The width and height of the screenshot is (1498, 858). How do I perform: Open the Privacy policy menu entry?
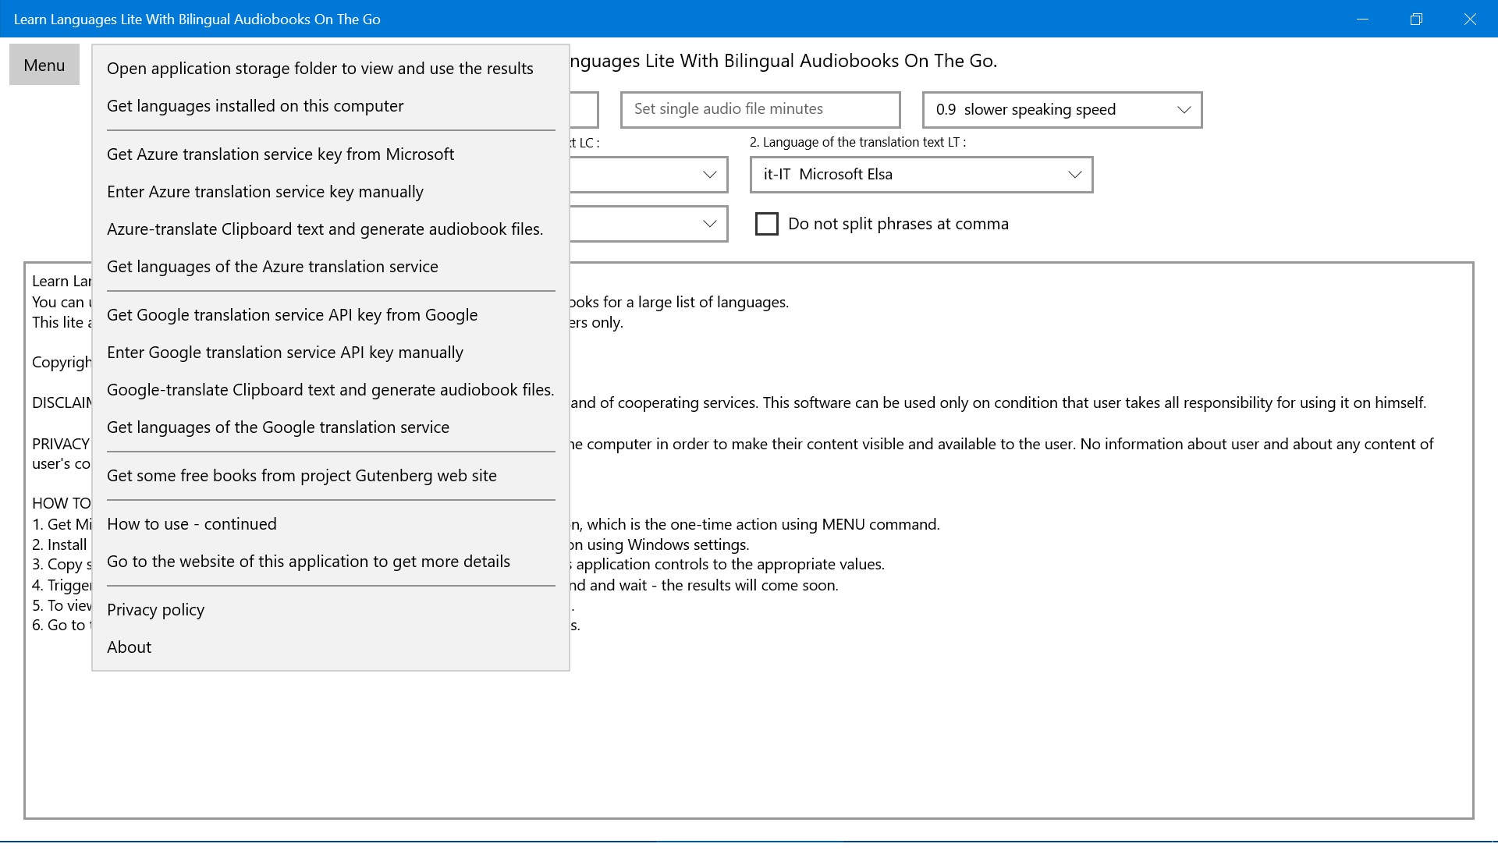[x=156, y=610]
